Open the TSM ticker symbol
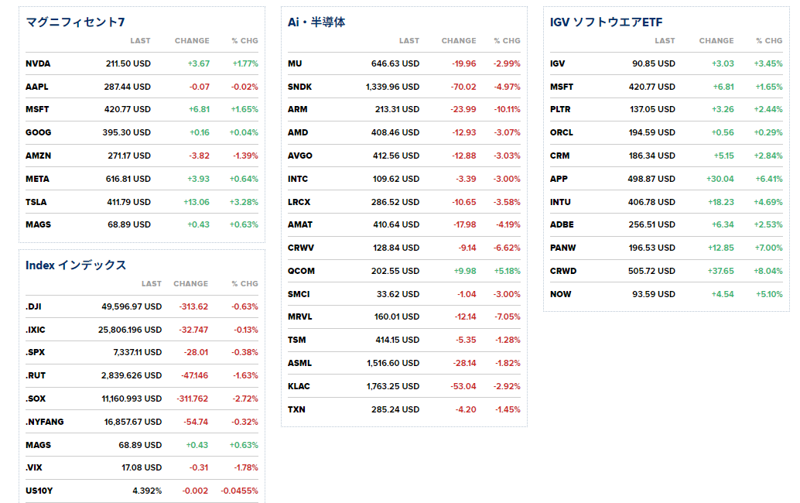Image resolution: width=800 pixels, height=503 pixels. (297, 340)
